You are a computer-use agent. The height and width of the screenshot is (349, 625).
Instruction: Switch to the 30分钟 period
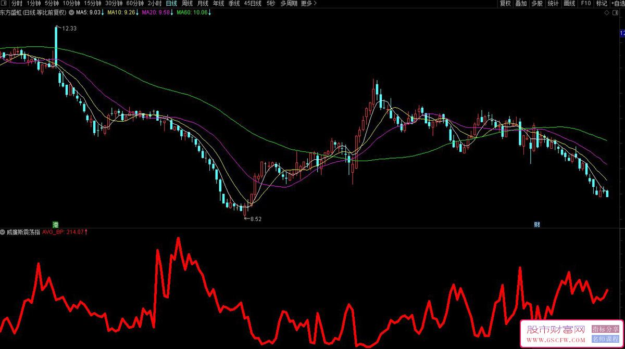coord(114,3)
